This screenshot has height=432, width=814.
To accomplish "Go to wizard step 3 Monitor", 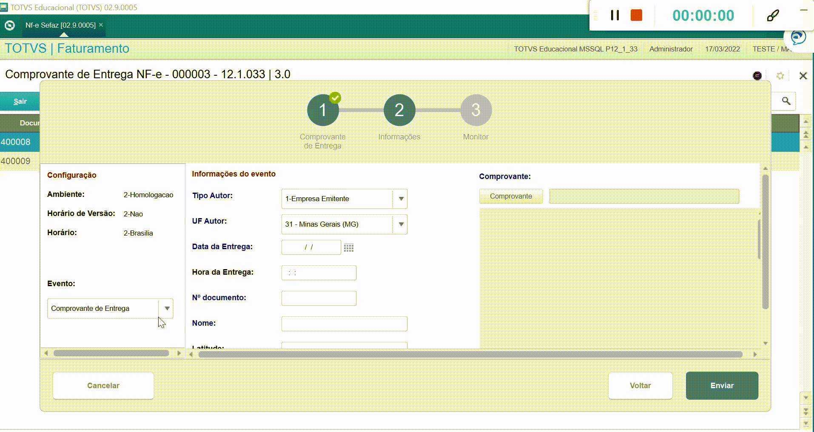I will [x=476, y=110].
